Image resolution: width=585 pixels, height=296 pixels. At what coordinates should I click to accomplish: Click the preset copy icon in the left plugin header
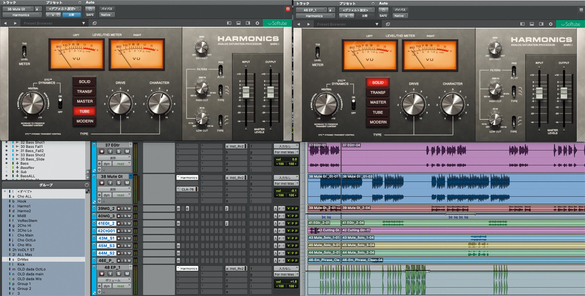58,15
